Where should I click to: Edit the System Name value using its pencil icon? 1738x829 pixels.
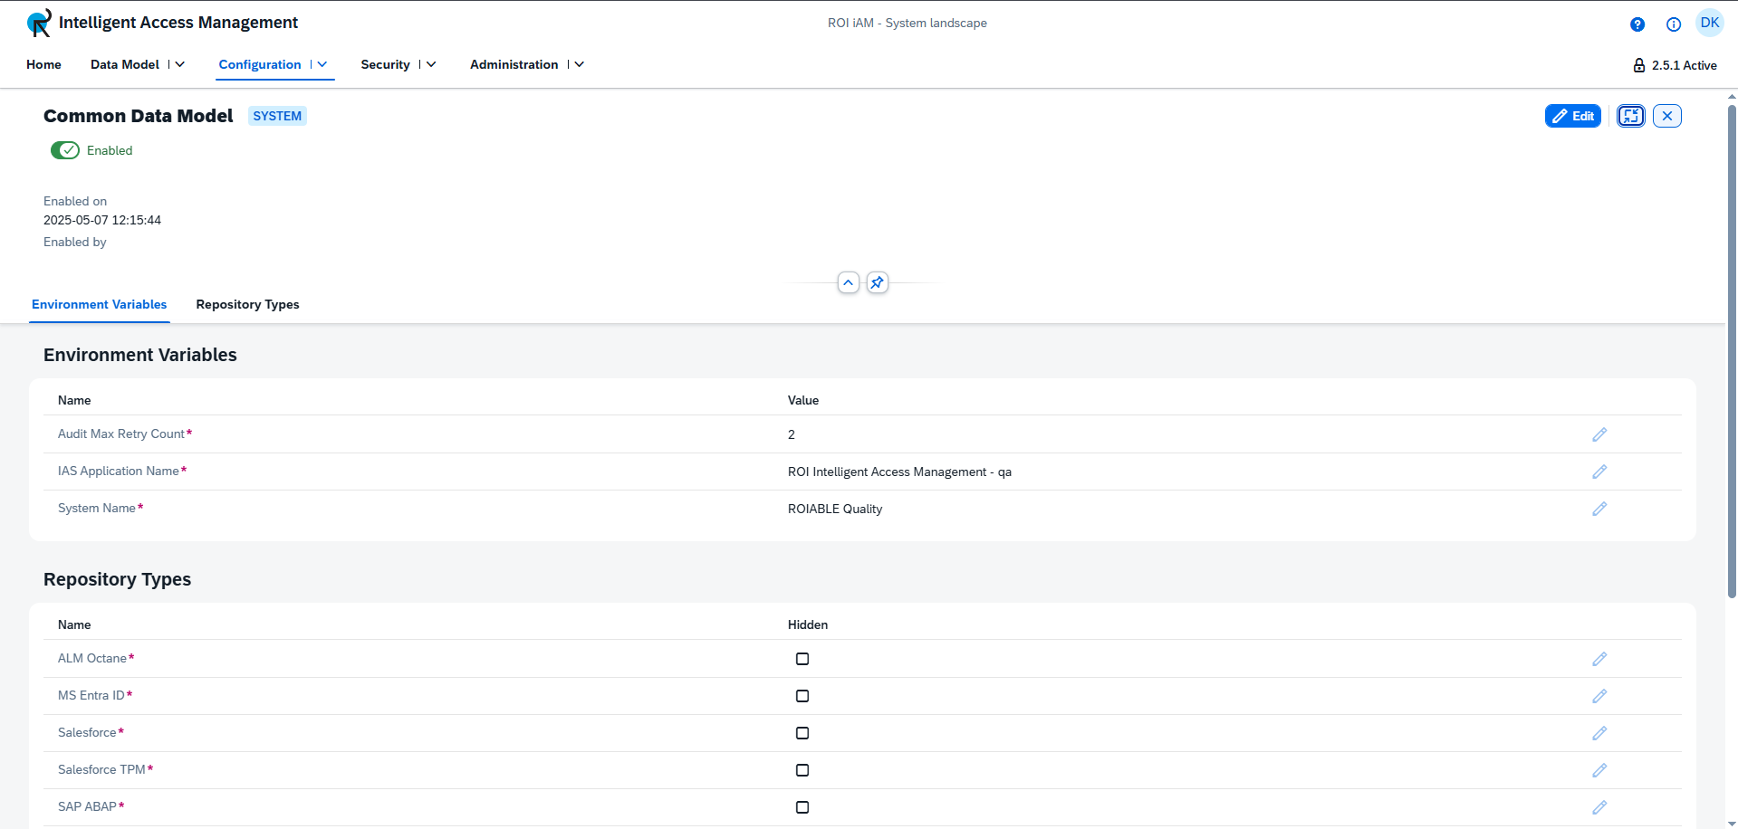click(x=1599, y=509)
